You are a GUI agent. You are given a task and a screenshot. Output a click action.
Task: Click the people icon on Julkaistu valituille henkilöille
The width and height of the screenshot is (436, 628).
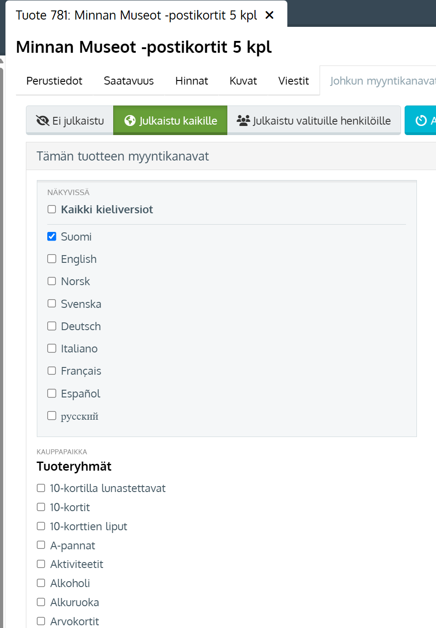(243, 121)
